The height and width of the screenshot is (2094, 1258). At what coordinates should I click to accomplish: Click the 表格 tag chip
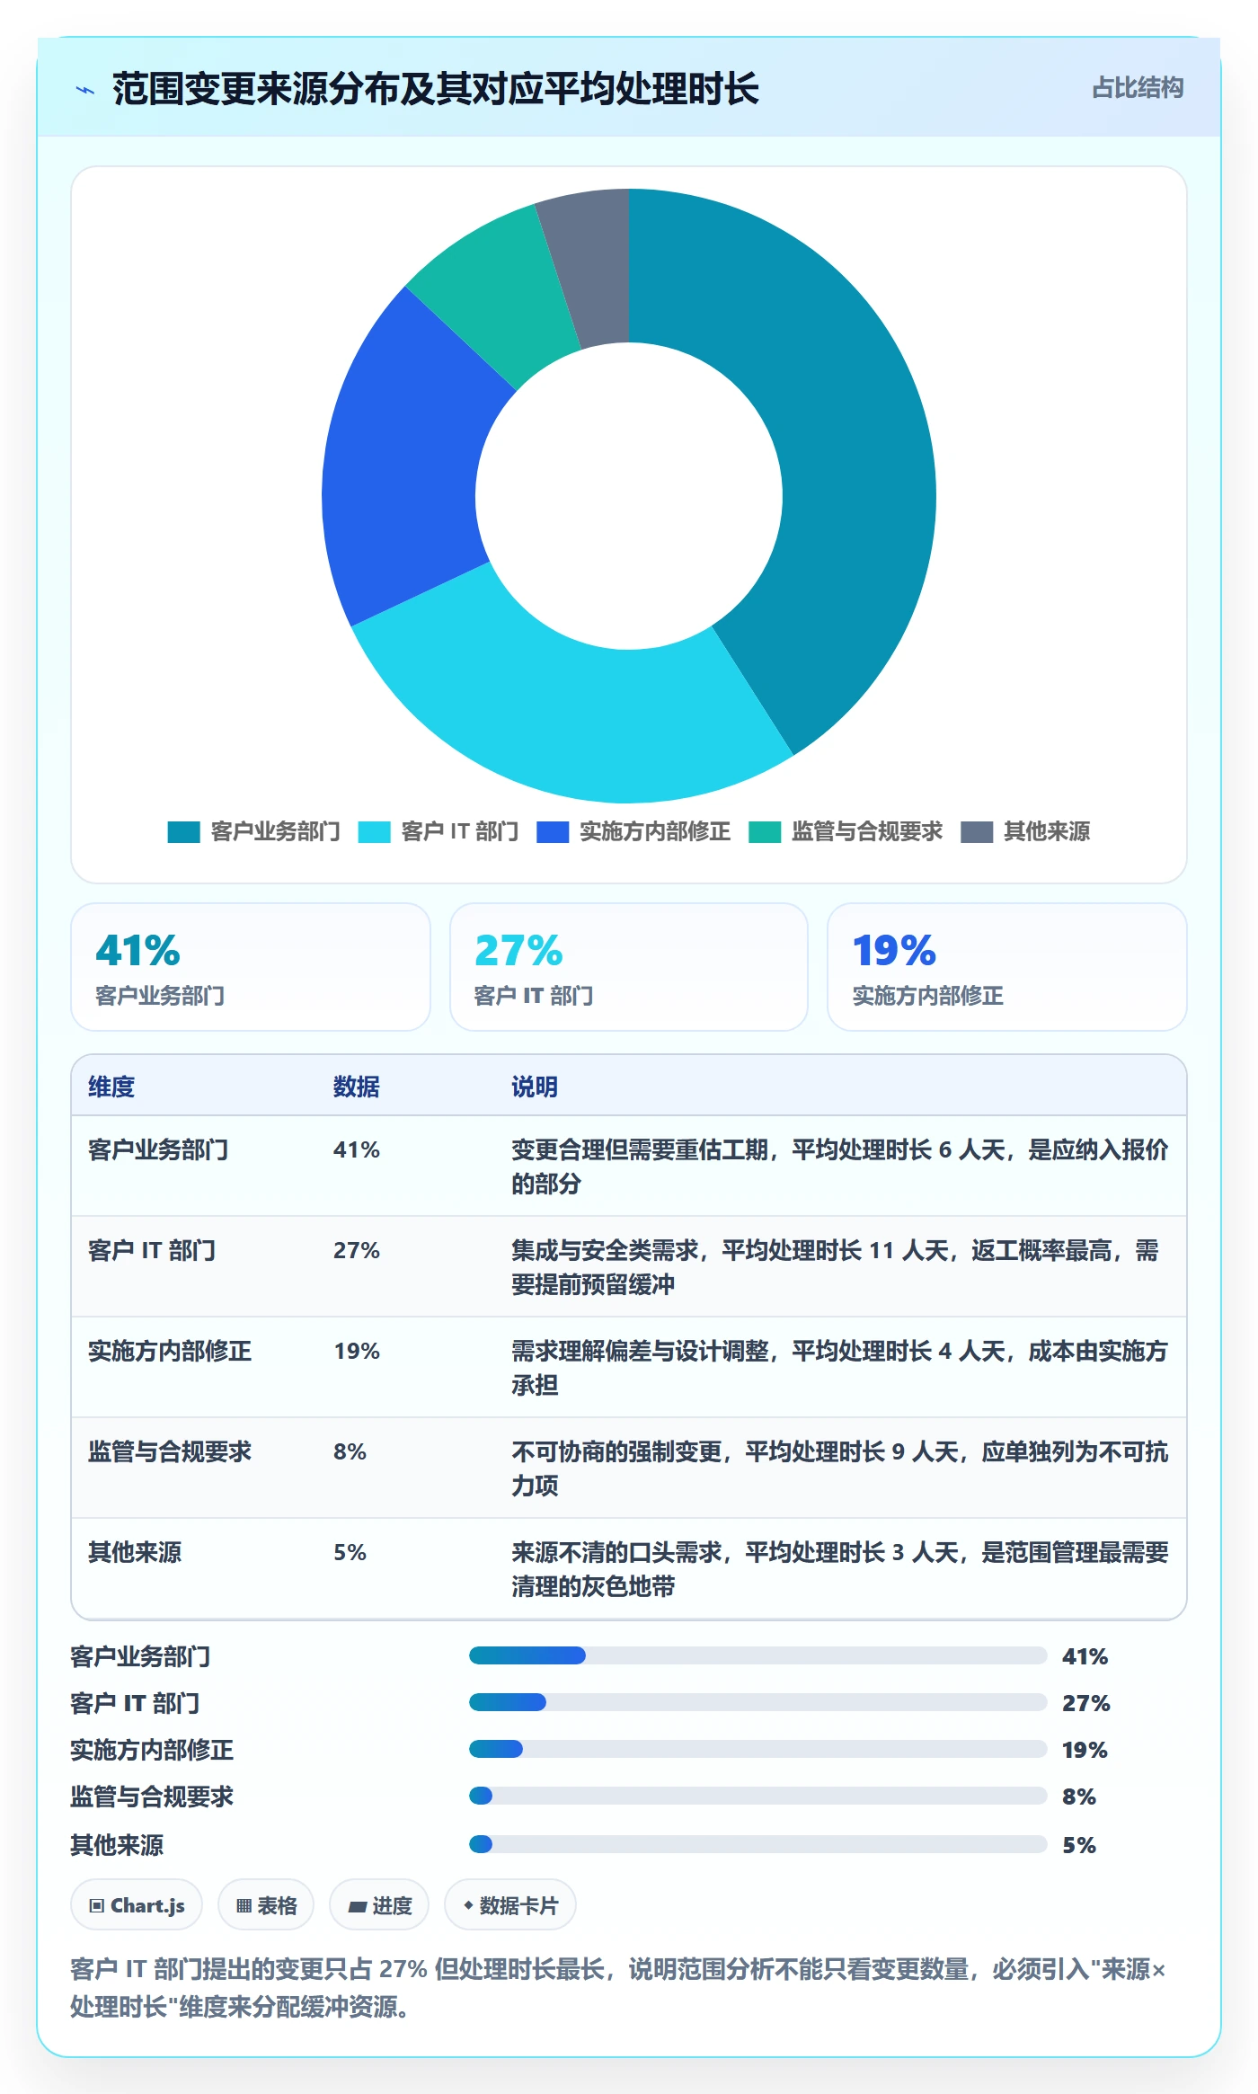266,1904
